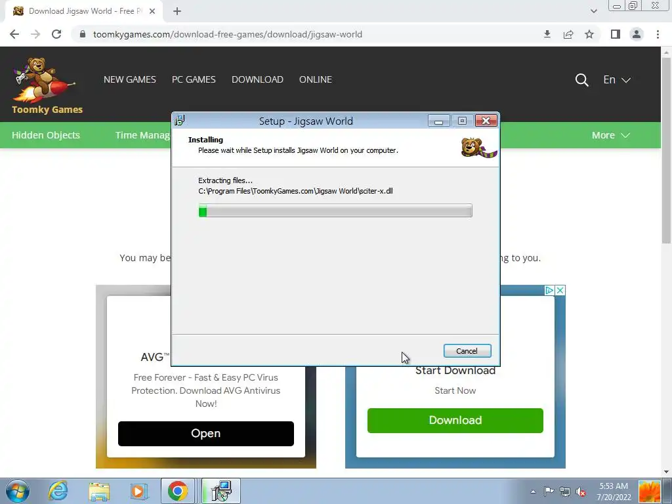Viewport: 672px width, 504px height.
Task: Click the muted volume tray icon
Action: (x=581, y=492)
